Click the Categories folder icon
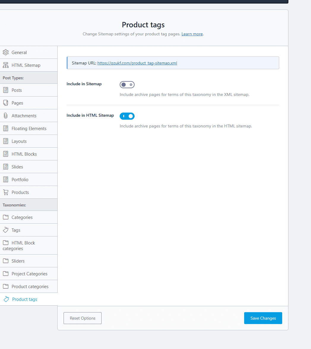 pyautogui.click(x=6, y=217)
